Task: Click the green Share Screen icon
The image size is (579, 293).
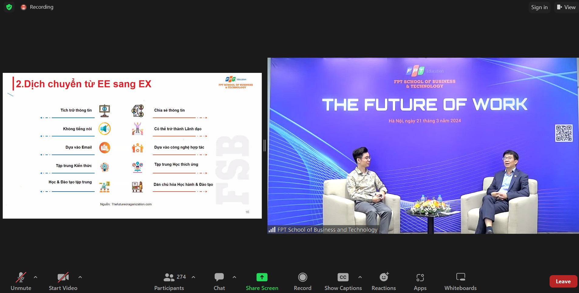Action: [262, 277]
